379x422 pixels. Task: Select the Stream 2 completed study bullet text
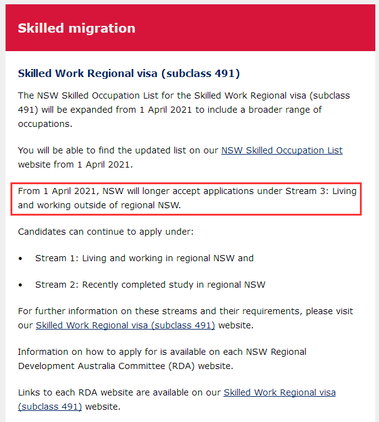click(150, 285)
